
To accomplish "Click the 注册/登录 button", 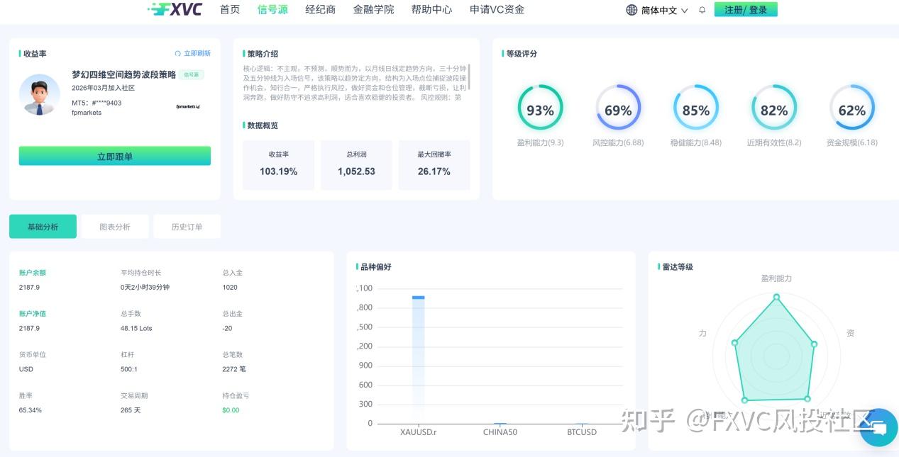I will [x=745, y=10].
